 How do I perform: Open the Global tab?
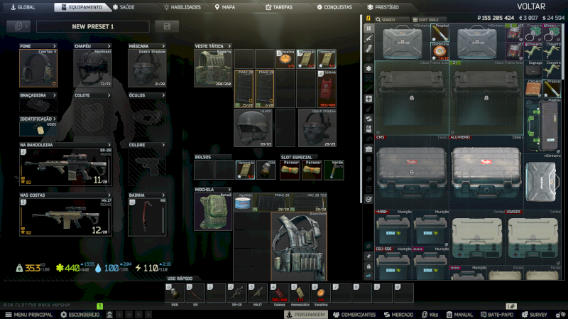click(x=23, y=7)
